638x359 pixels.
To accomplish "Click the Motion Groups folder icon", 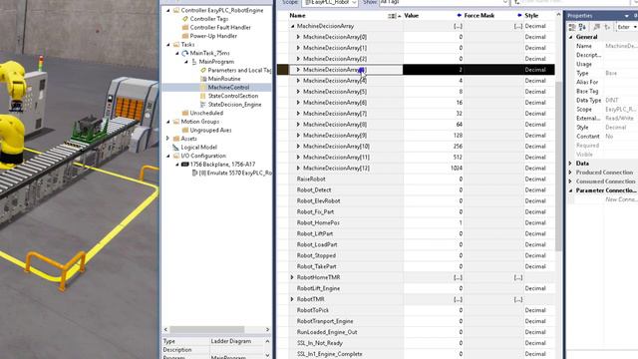I will tap(176, 122).
